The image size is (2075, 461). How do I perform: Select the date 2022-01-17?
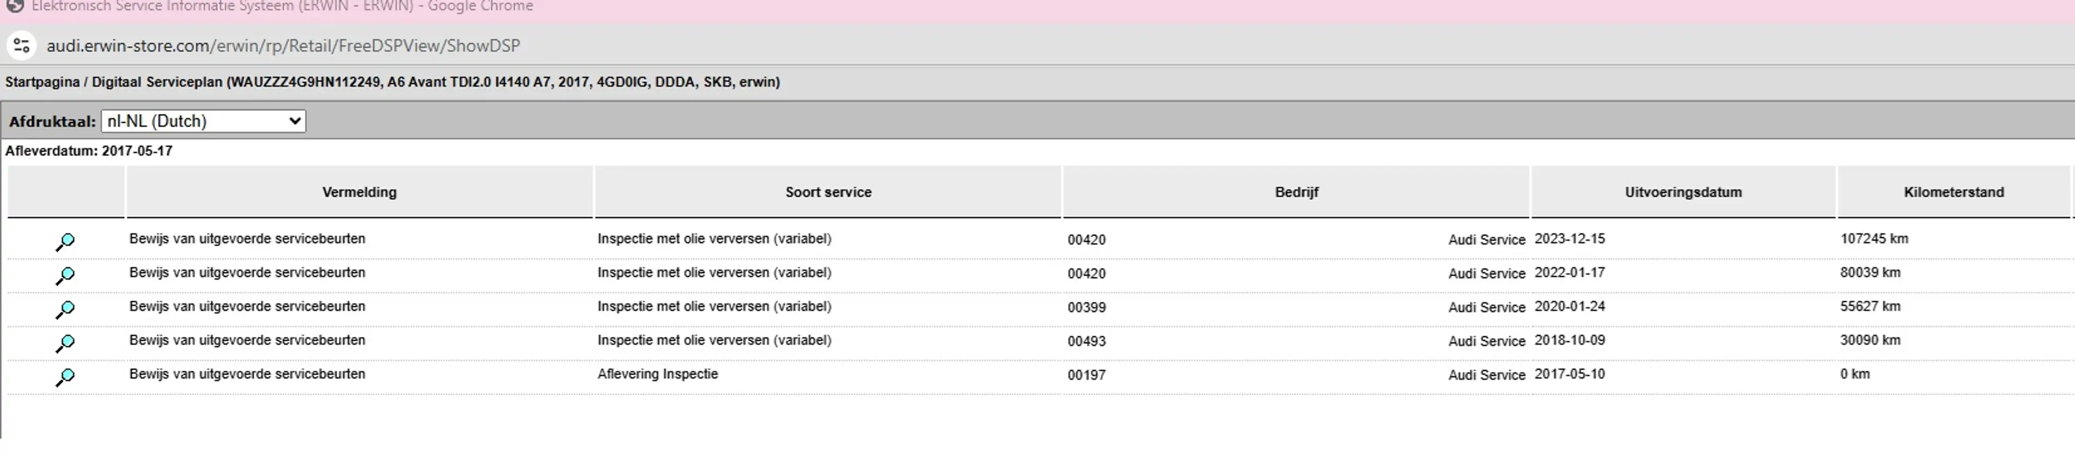tap(1570, 273)
